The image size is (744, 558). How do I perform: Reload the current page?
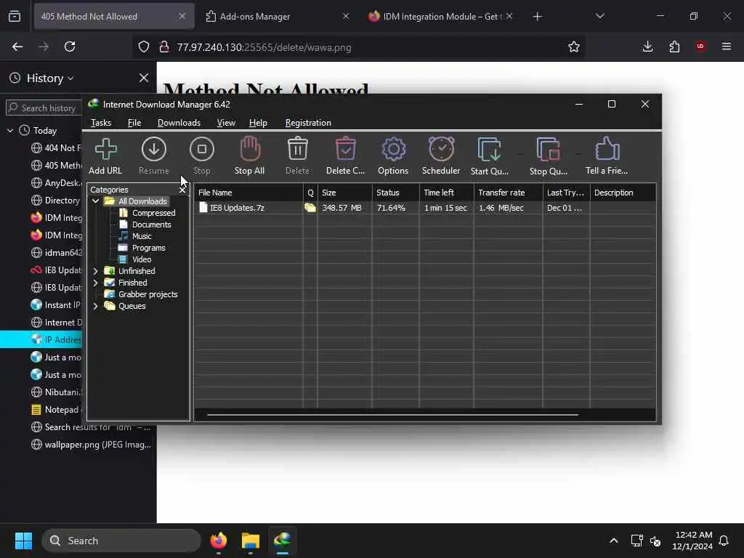[70, 46]
